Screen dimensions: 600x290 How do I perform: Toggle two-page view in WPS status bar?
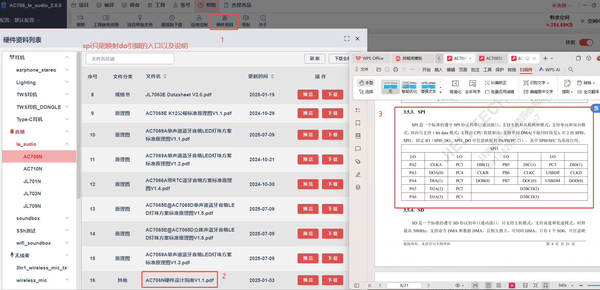point(499,285)
